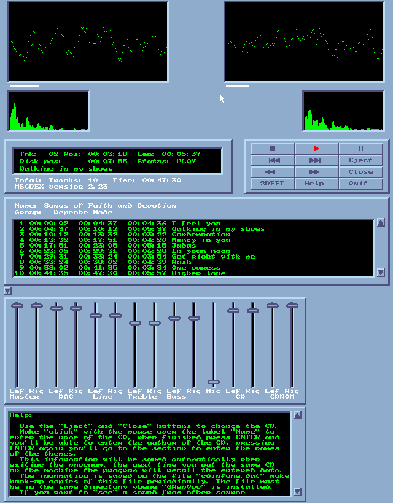Open the 2DFFT view

[x=273, y=184]
